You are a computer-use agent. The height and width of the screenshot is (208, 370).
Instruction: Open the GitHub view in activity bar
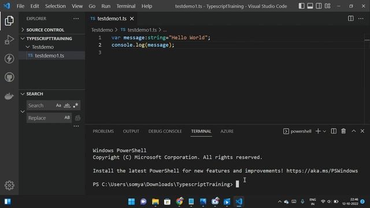9,77
